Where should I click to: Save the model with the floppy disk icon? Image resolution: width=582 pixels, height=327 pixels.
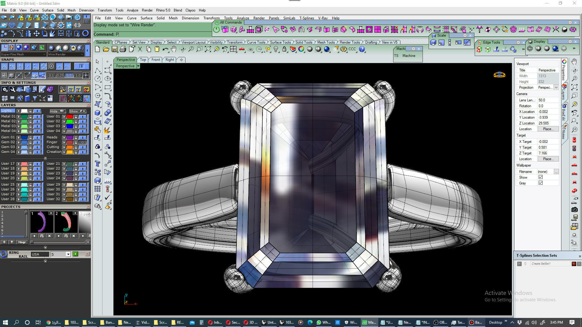tap(114, 49)
